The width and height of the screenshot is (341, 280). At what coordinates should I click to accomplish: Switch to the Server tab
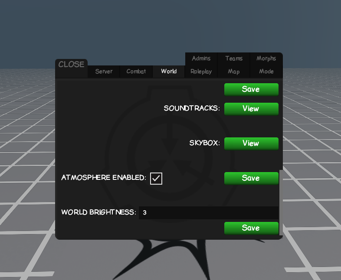tap(104, 72)
